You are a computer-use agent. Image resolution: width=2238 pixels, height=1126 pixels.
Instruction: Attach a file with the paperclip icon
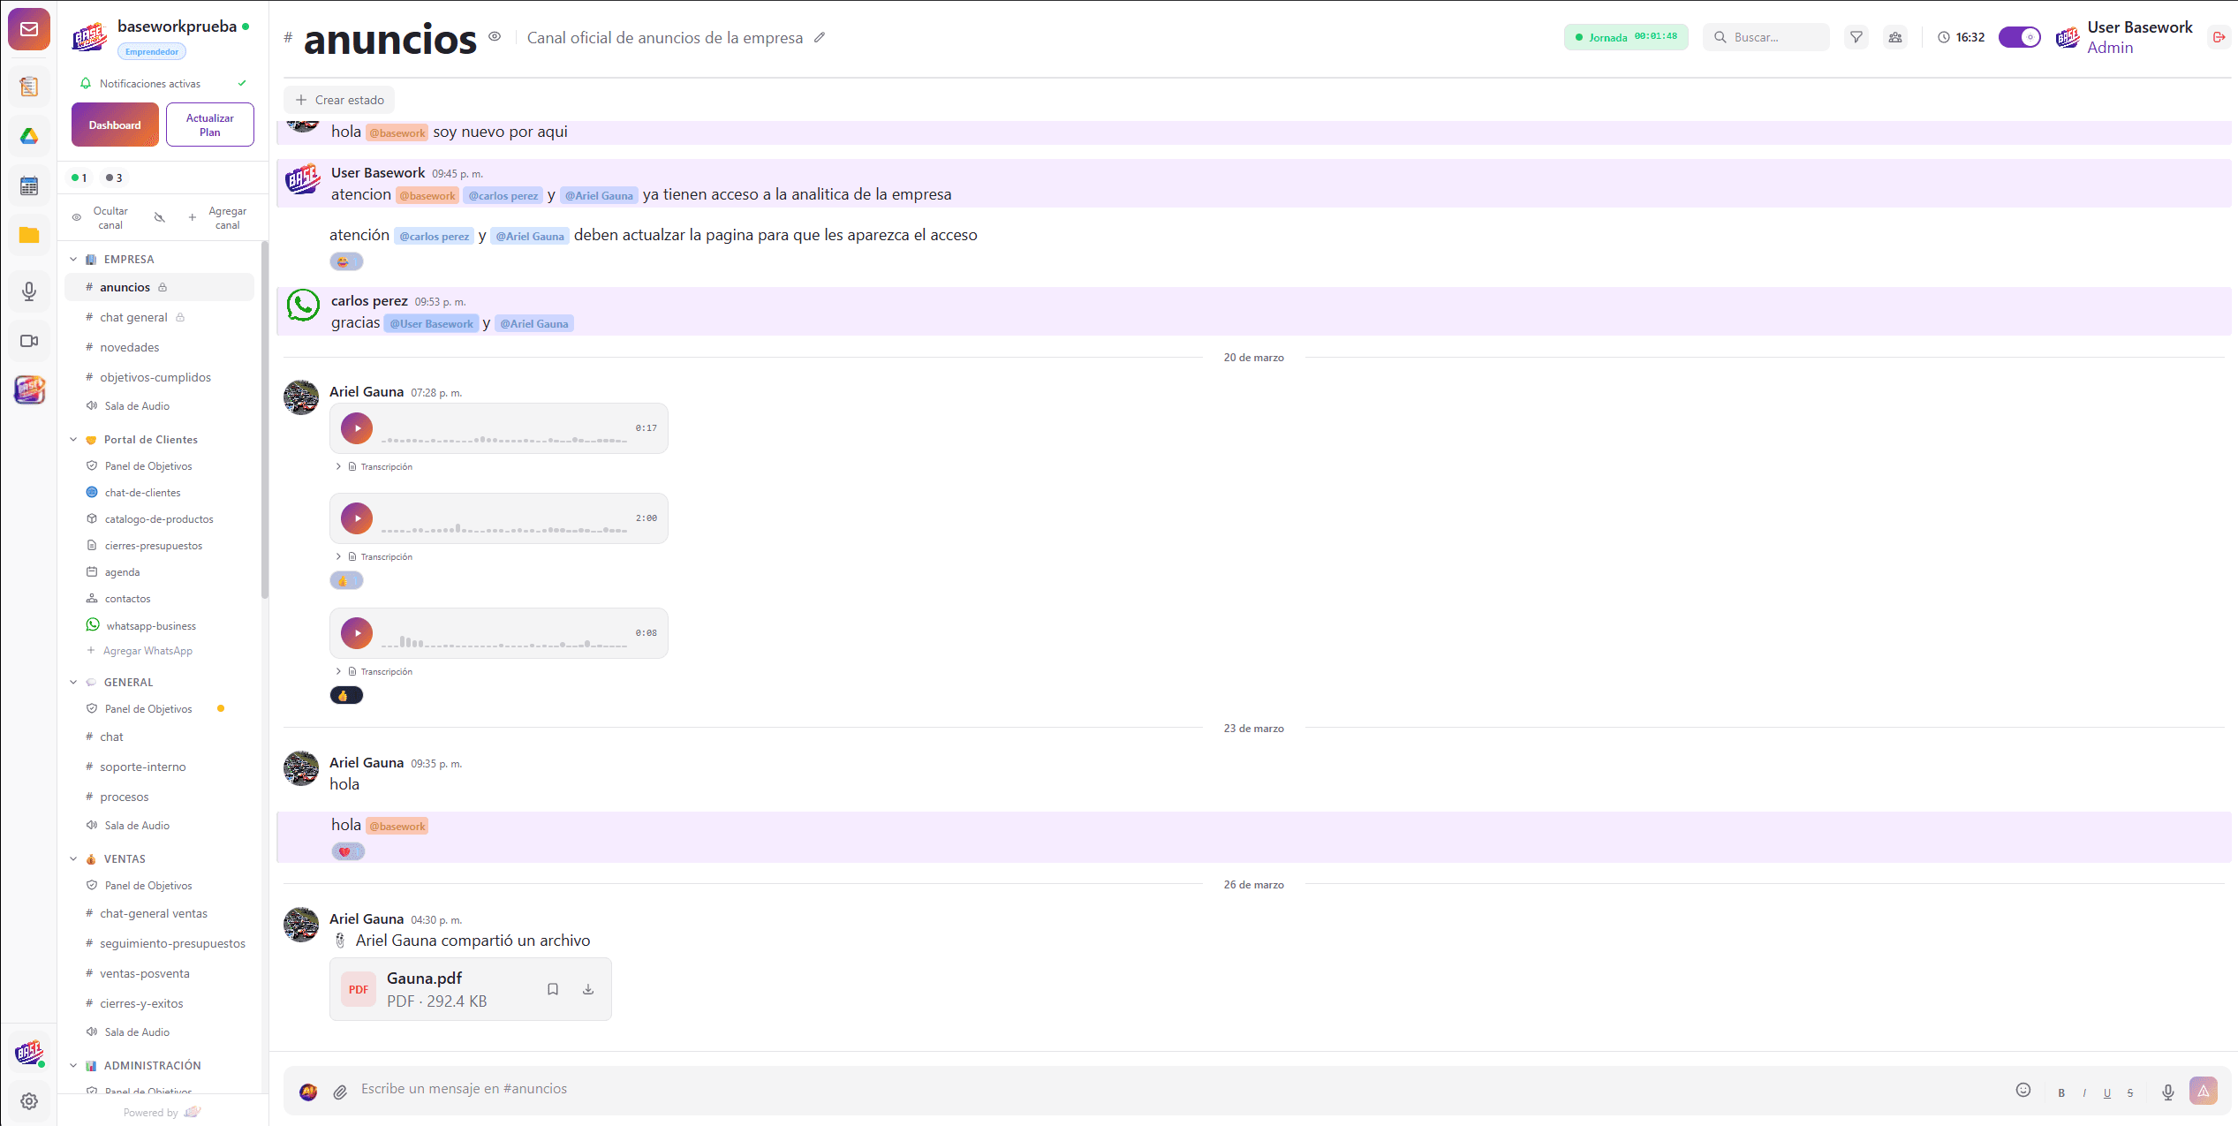pyautogui.click(x=340, y=1092)
